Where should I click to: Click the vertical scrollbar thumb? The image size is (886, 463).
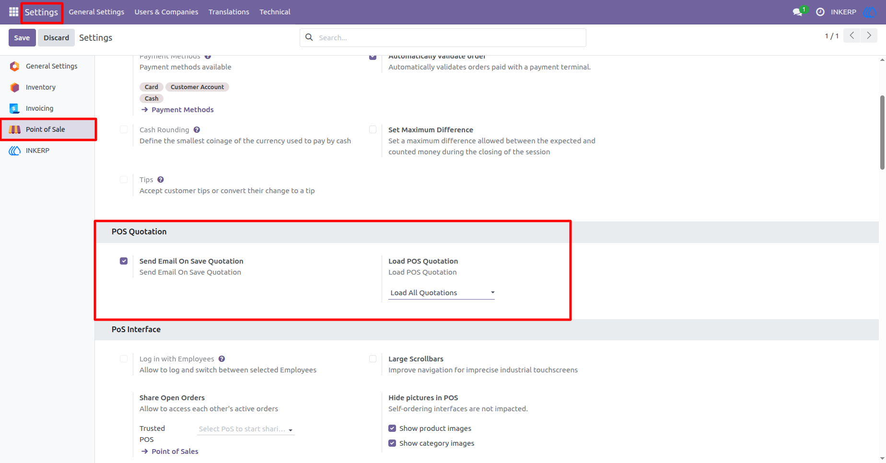[x=882, y=132]
